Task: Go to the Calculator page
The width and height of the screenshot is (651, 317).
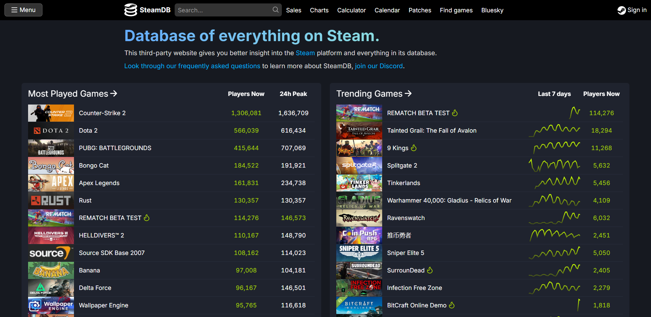Action: pos(351,10)
